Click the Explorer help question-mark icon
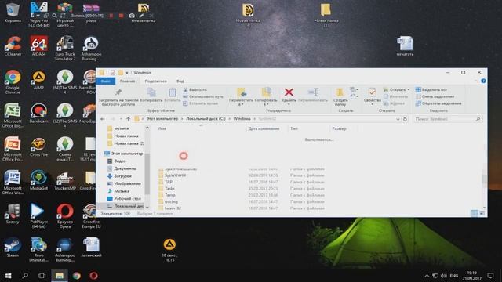This screenshot has height=282, width=502. click(x=483, y=81)
